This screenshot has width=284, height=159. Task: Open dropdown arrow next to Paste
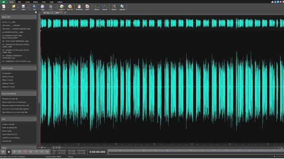pyautogui.click(x=55, y=8)
